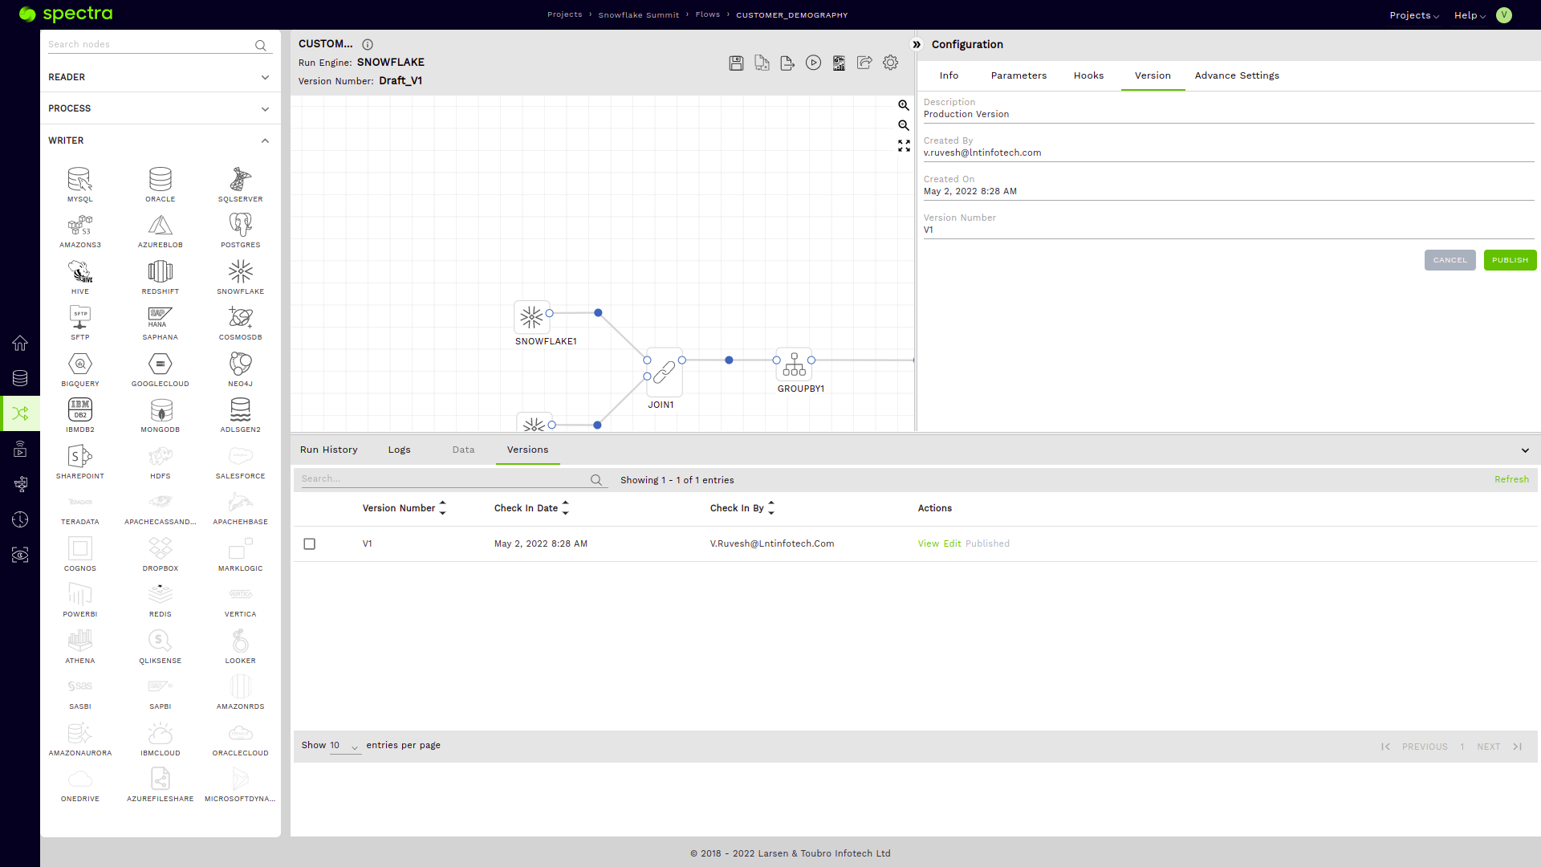
Task: Switch to the Advance Settings tab
Action: [1238, 75]
